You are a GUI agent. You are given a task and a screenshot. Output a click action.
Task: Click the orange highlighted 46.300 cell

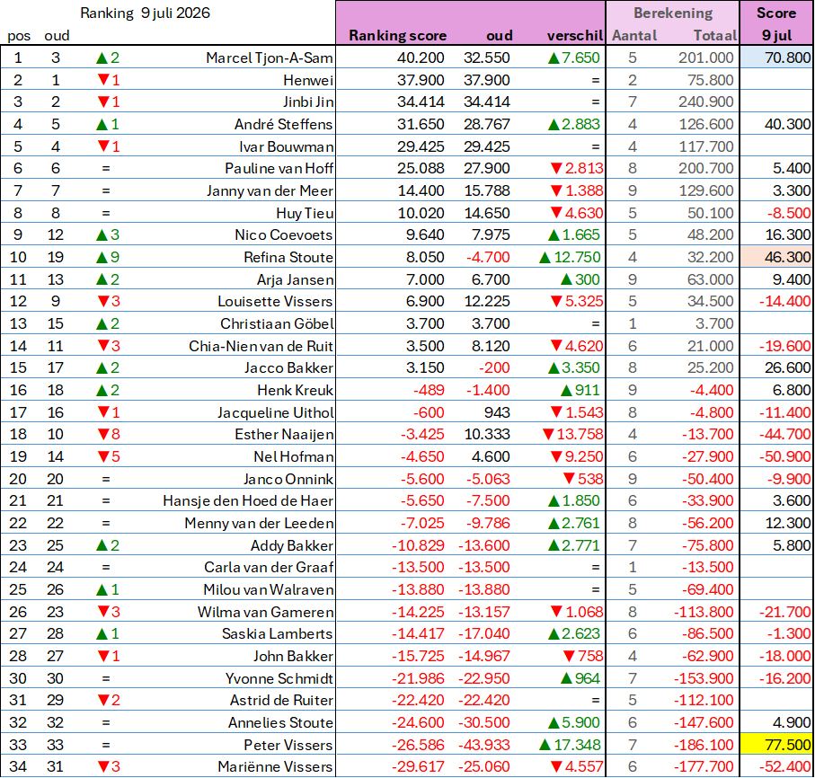click(776, 257)
